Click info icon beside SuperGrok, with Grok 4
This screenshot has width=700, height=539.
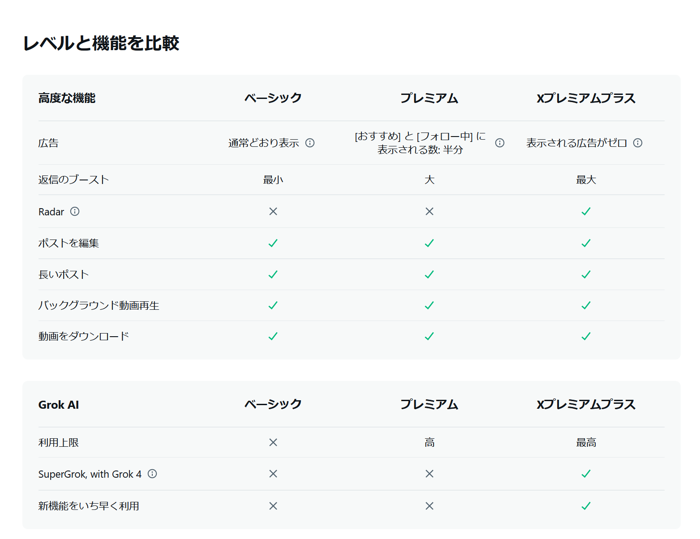[152, 474]
